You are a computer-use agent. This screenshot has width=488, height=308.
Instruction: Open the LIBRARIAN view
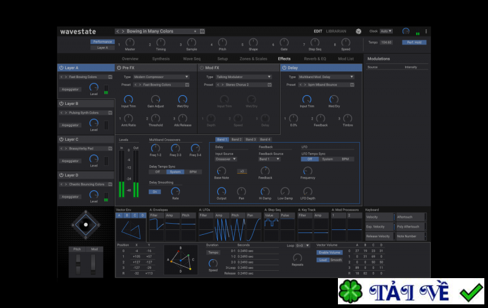(x=336, y=31)
